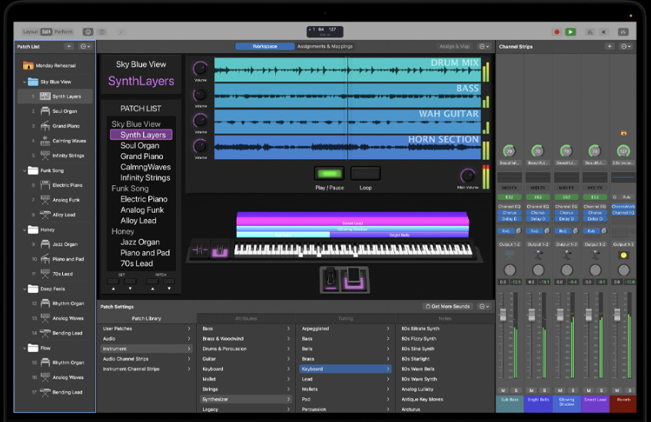Image resolution: width=651 pixels, height=422 pixels.
Task: Collapse the Flow folder
Action: pyautogui.click(x=25, y=348)
